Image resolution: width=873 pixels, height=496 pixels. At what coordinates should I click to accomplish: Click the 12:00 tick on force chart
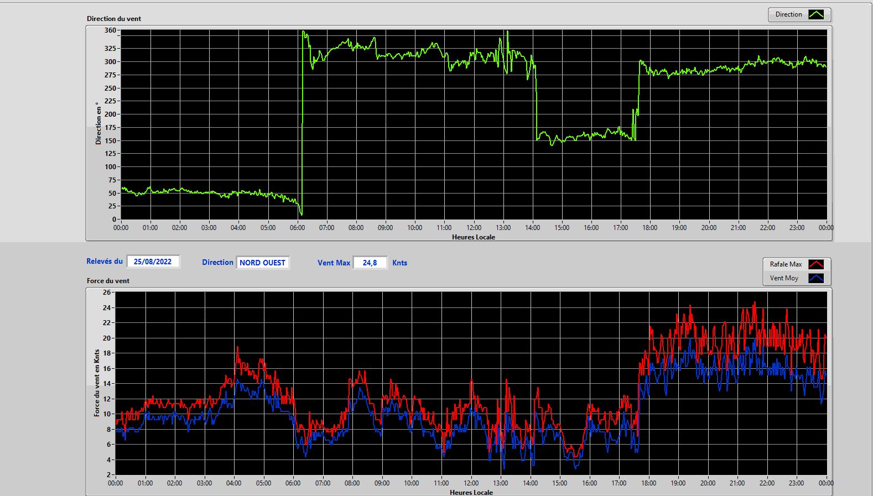point(471,483)
